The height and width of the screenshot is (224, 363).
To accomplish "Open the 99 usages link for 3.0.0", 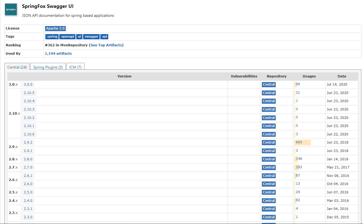I will click(298, 84).
